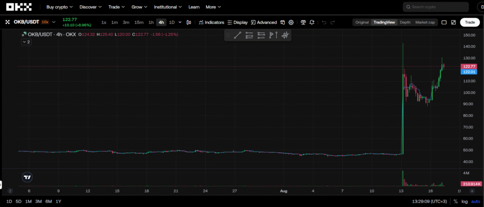The width and height of the screenshot is (484, 207).
Task: Click the Search crypto input field
Action: [x=435, y=7]
